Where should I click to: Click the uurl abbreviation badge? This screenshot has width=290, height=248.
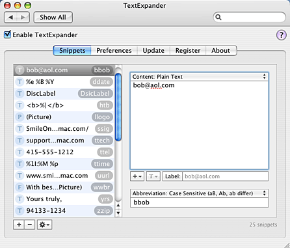click(x=104, y=176)
